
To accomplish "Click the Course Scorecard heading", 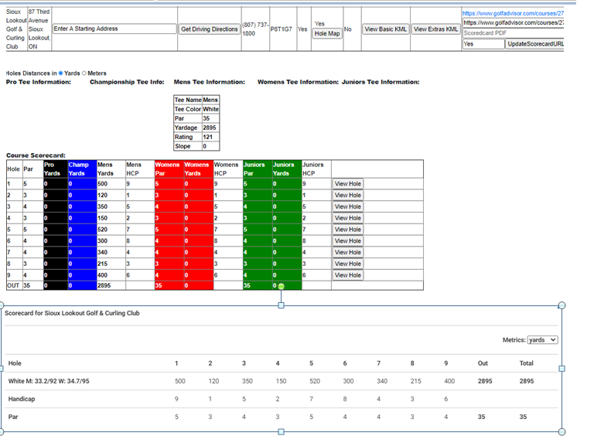I will pos(36,155).
